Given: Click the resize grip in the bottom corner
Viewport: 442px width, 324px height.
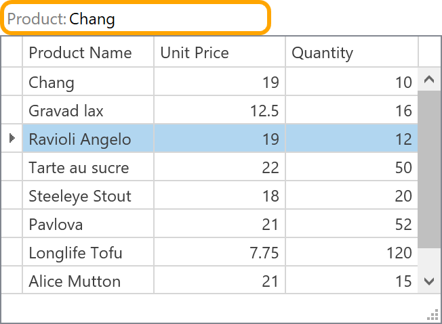Looking at the screenshot, I should (x=433, y=315).
